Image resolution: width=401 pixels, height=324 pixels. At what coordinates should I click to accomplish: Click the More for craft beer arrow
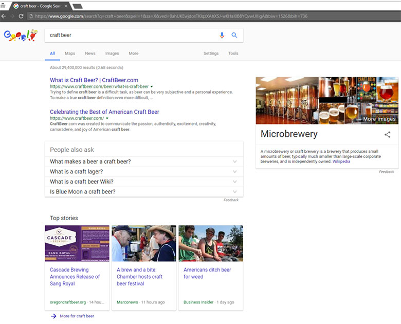[x=53, y=316]
